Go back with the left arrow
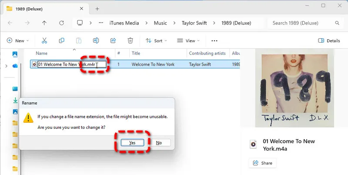The height and width of the screenshot is (175, 348). point(10,23)
